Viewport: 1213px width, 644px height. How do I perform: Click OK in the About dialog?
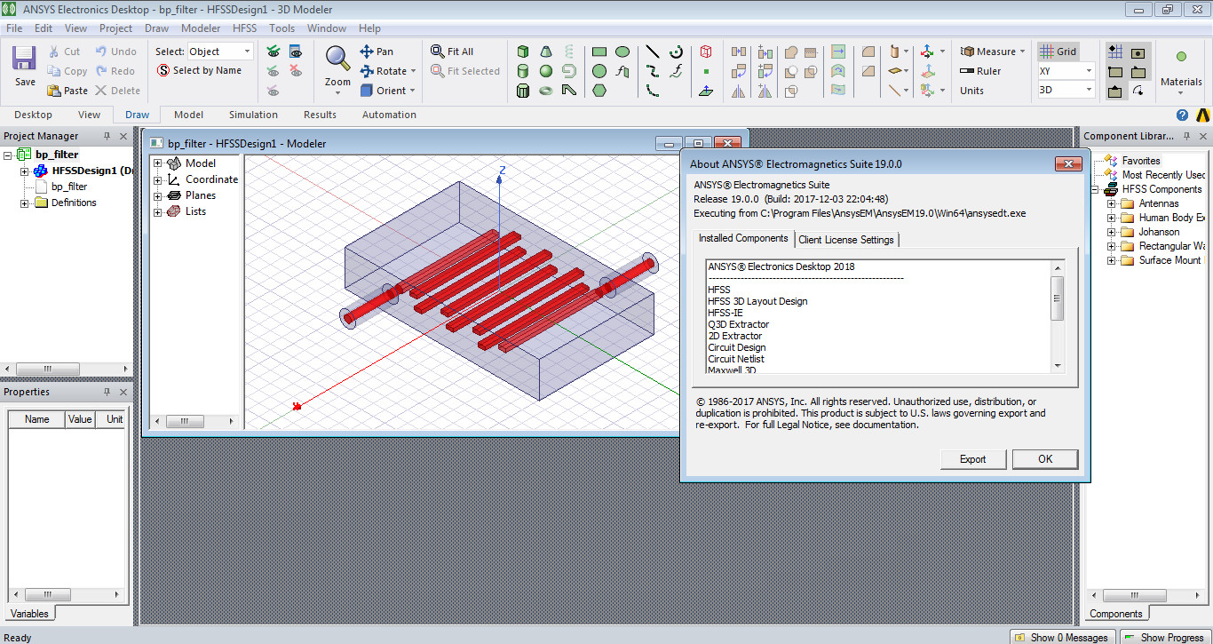coord(1045,459)
